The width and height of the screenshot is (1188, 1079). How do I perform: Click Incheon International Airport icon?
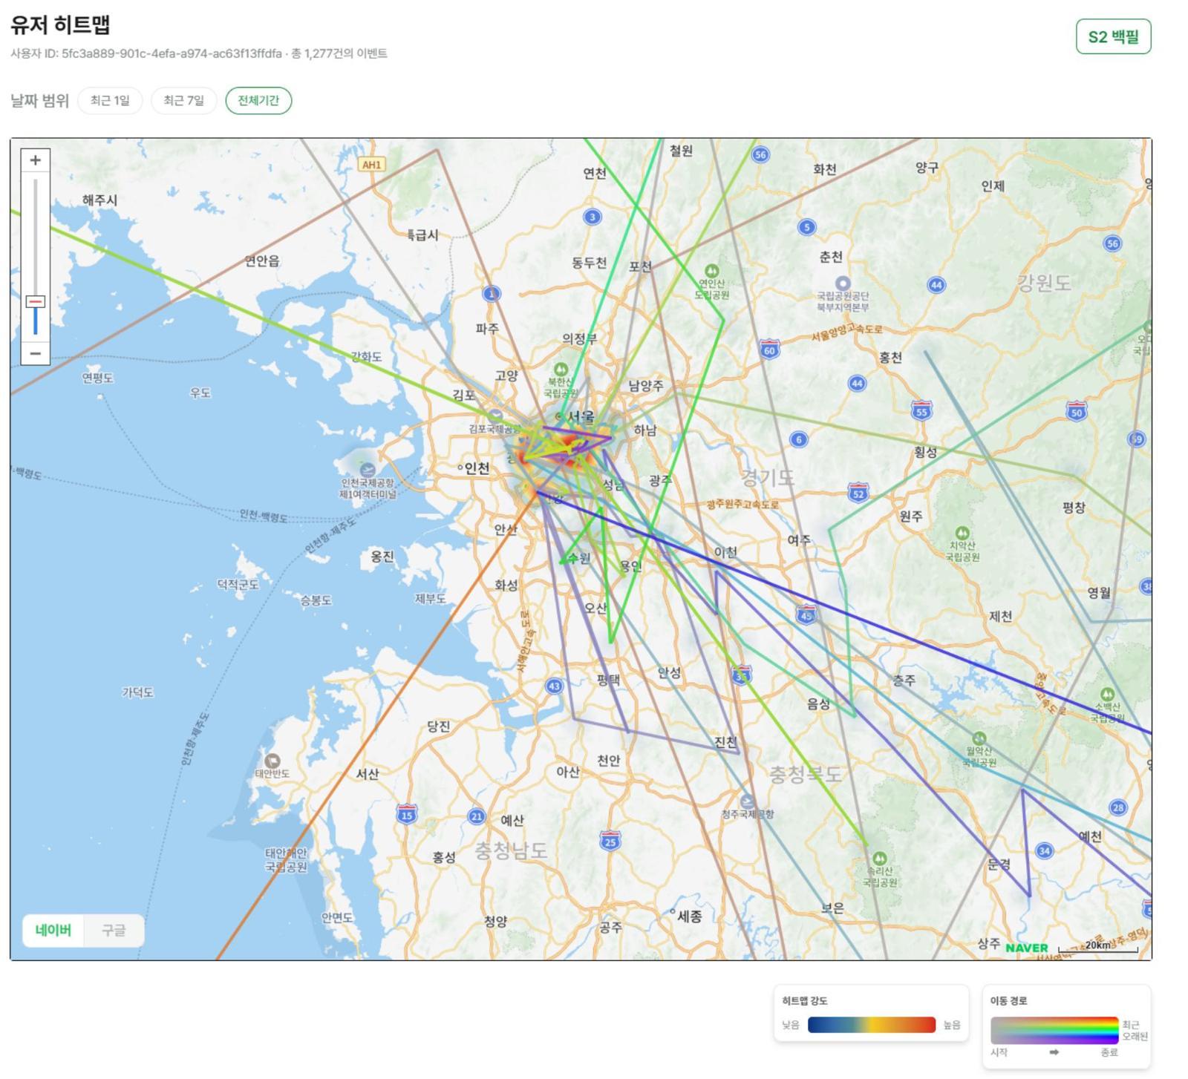[x=367, y=470]
